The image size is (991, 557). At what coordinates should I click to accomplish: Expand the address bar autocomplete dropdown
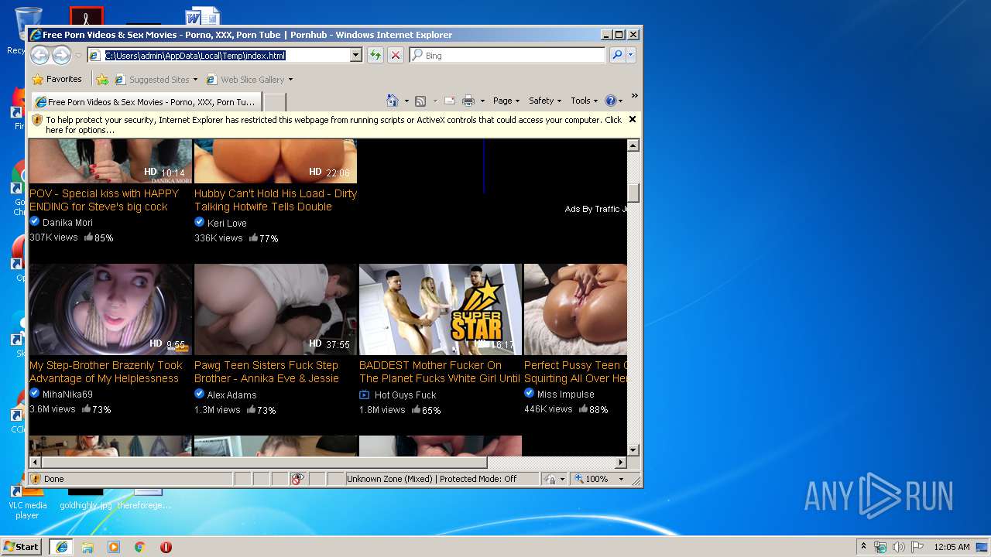(x=356, y=55)
